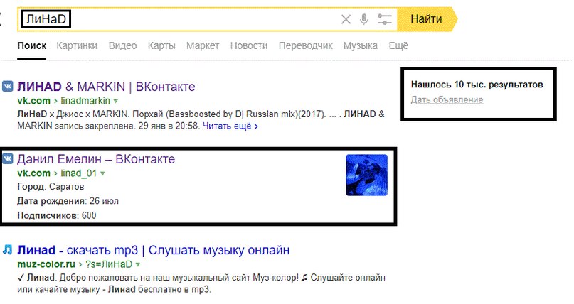Viewport: 574px width, 304px height.
Task: Open the Данил Емелин – ВКонтакте result title
Action: (96, 159)
